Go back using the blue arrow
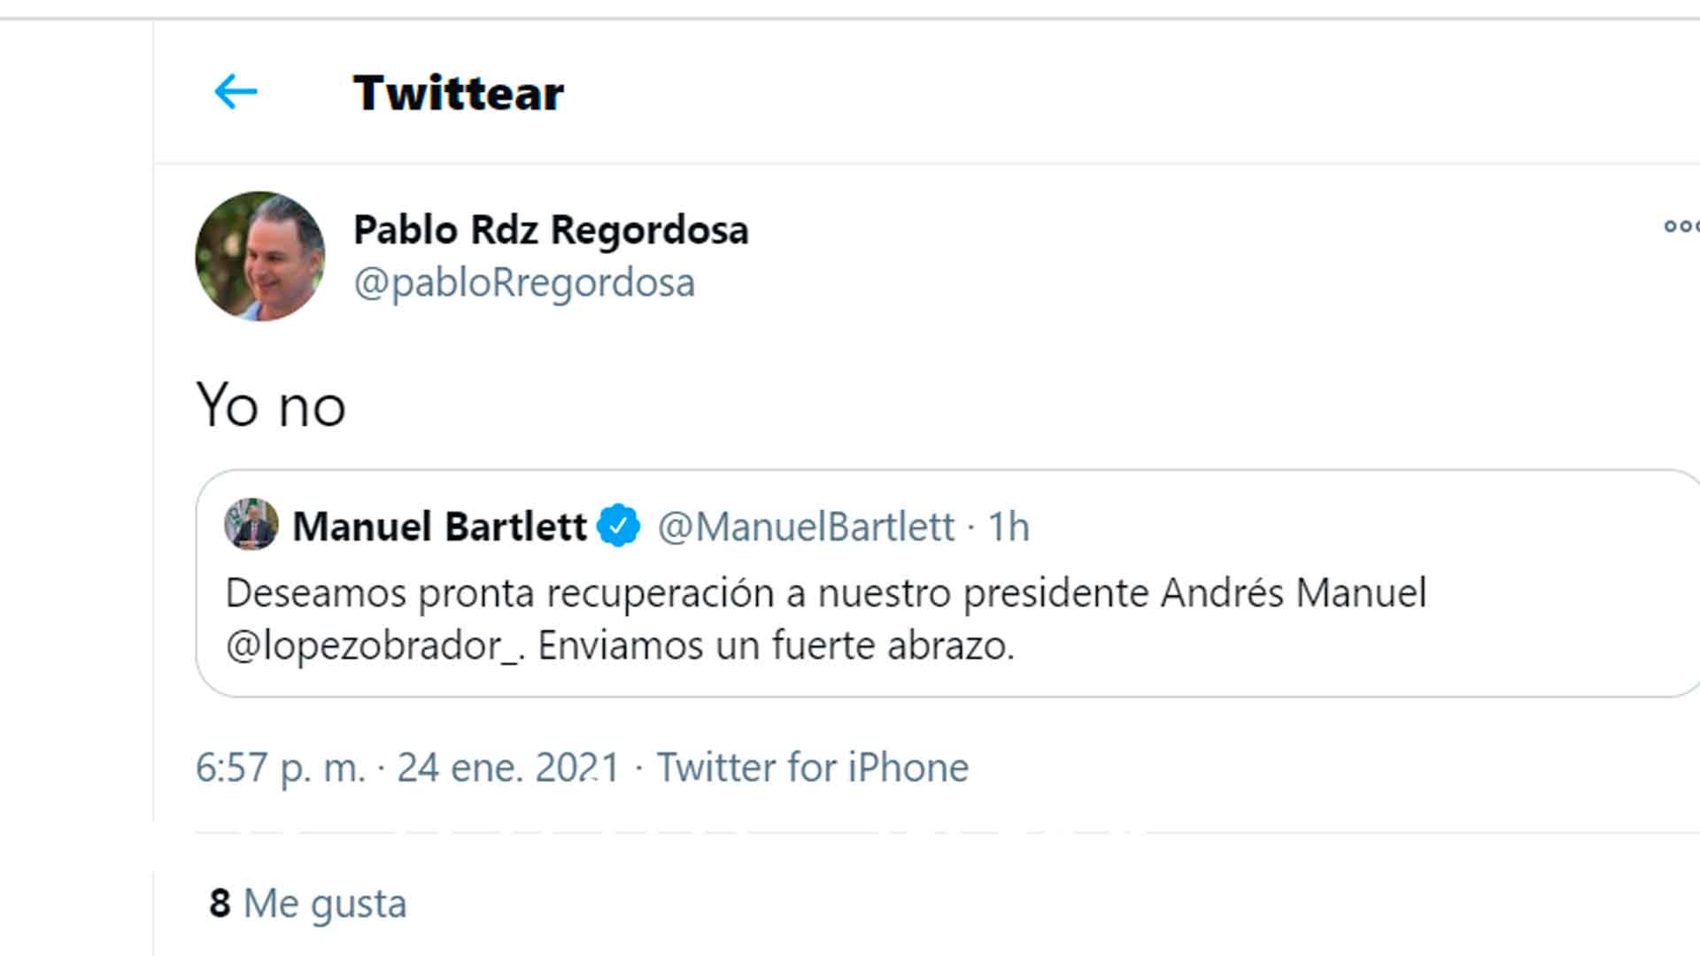Screen dimensions: 1700x956 coord(236,92)
